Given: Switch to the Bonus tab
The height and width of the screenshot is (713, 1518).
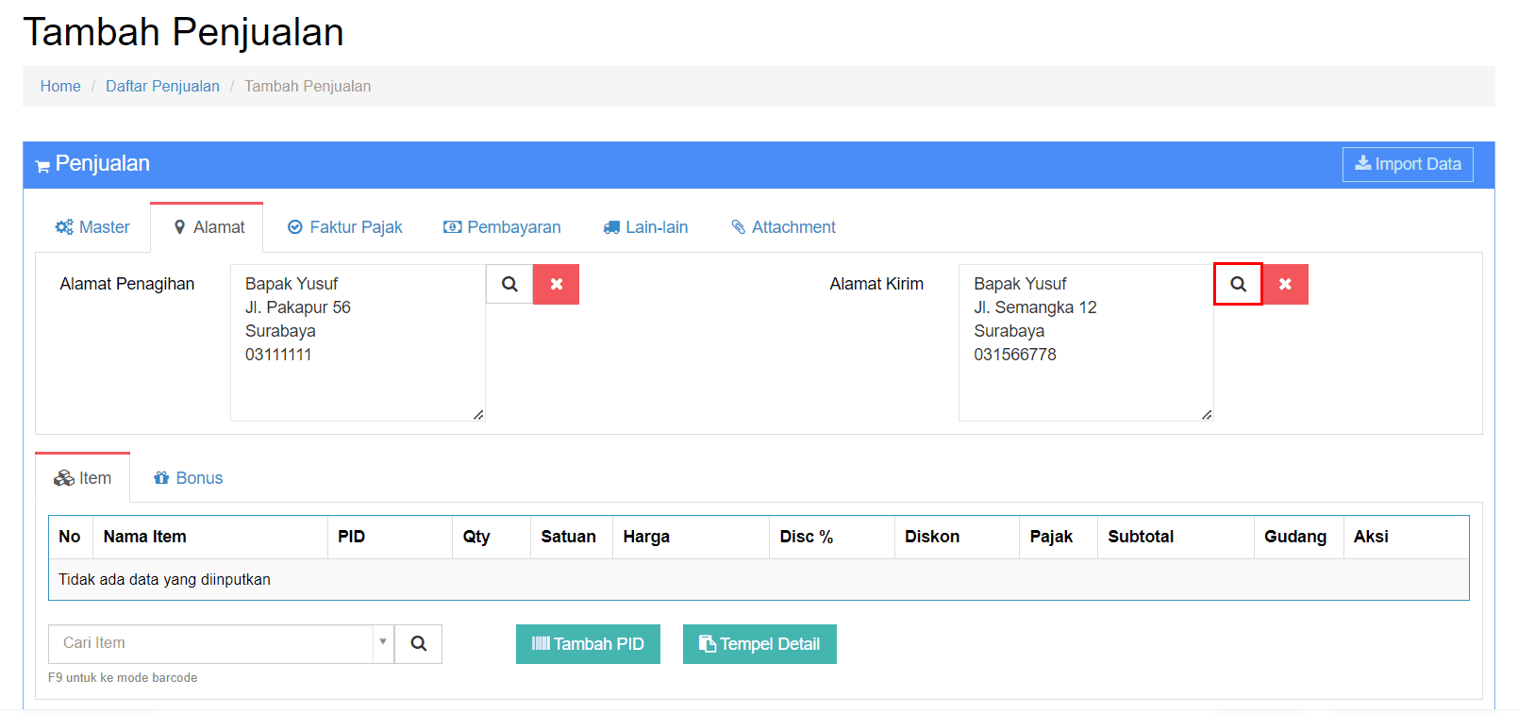Looking at the screenshot, I should pyautogui.click(x=189, y=478).
